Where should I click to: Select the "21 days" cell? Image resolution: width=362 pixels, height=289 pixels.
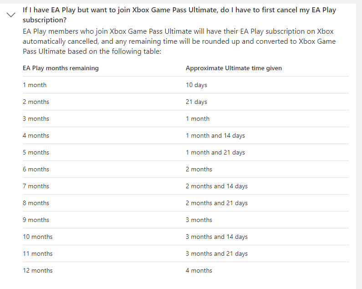tap(196, 102)
